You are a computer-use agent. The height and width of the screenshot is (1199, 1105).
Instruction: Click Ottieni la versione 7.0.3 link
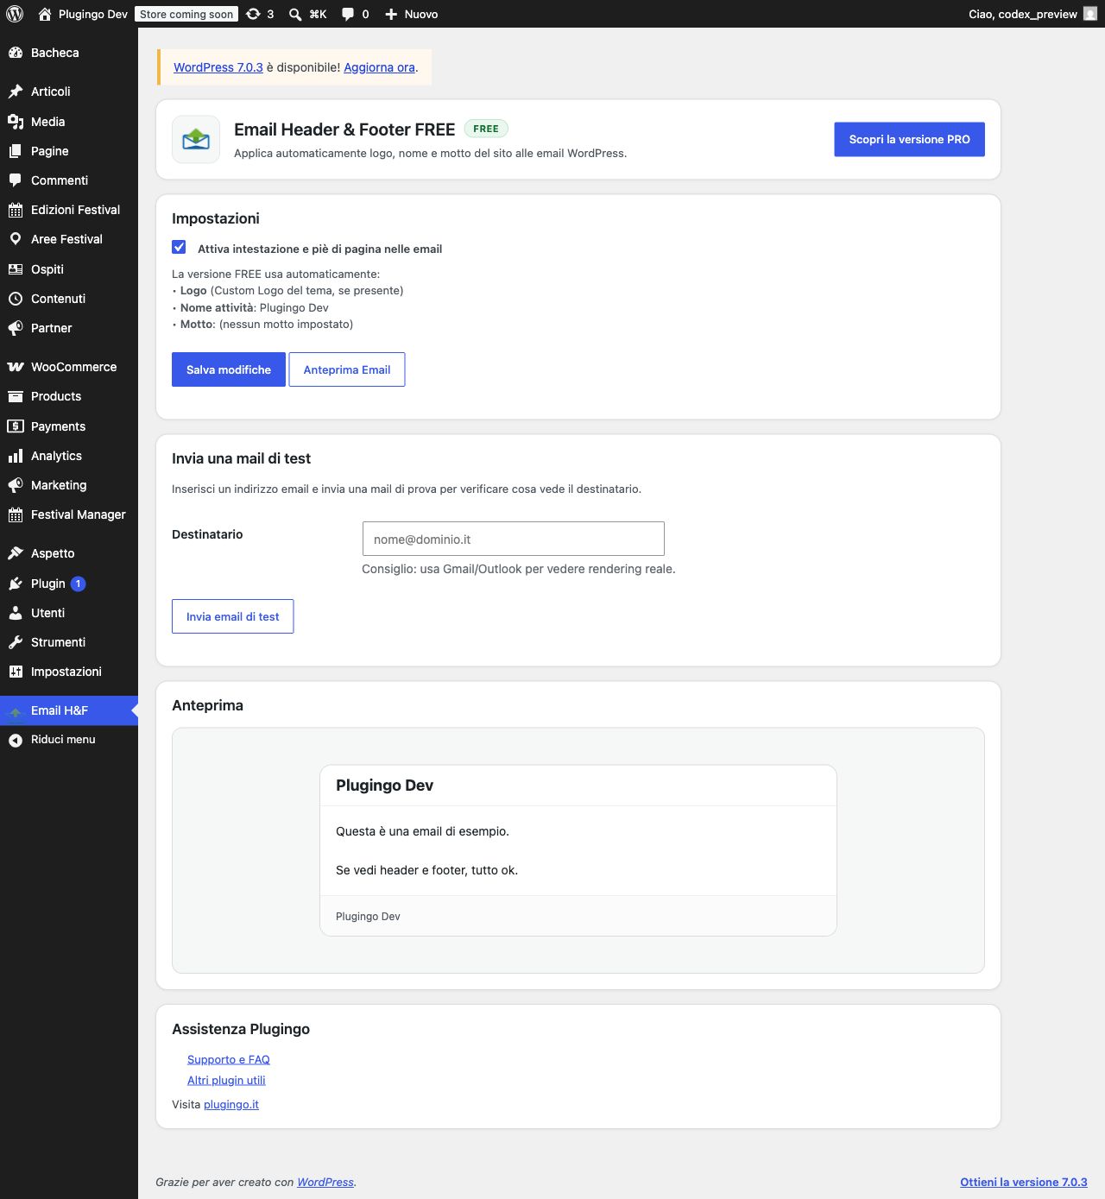tap(1024, 1182)
